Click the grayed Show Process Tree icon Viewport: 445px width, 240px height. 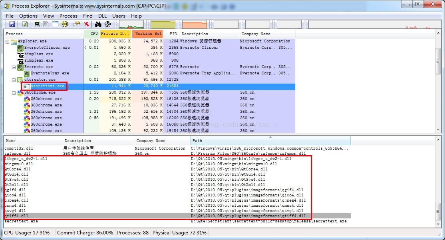coord(46,24)
